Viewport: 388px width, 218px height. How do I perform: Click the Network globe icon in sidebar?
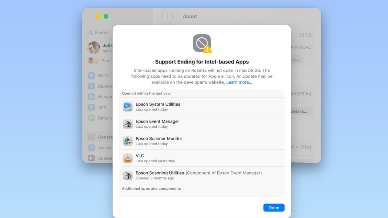(91, 97)
